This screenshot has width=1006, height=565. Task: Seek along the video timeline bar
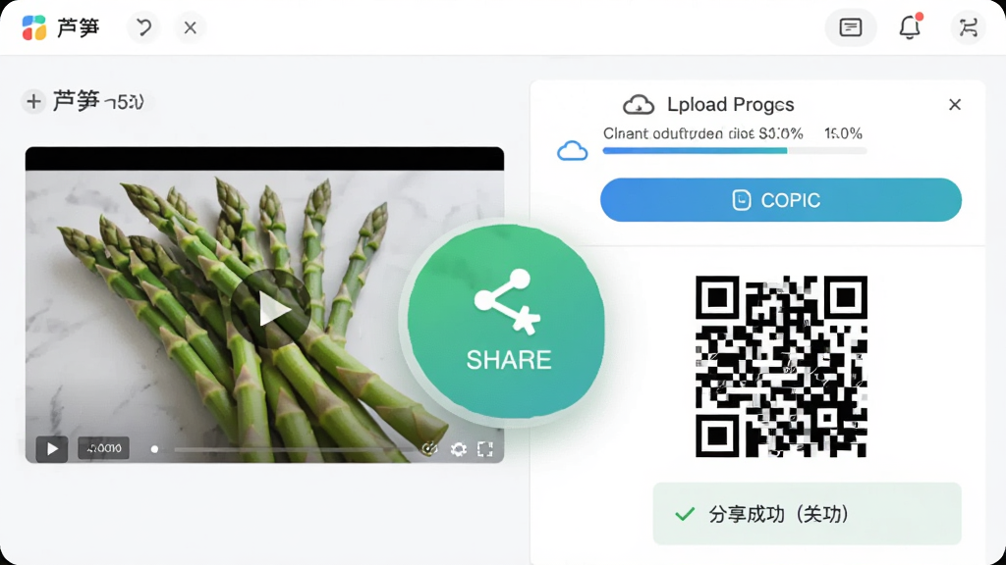click(x=295, y=449)
